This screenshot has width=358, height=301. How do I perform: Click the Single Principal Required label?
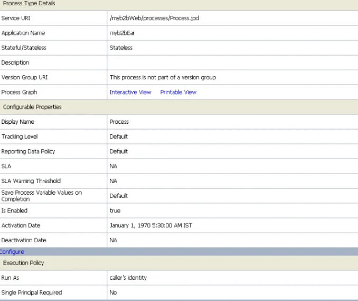tap(32, 293)
